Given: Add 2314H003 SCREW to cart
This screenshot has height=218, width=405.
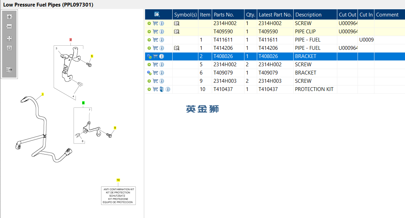Looking at the screenshot, I should pos(155,81).
